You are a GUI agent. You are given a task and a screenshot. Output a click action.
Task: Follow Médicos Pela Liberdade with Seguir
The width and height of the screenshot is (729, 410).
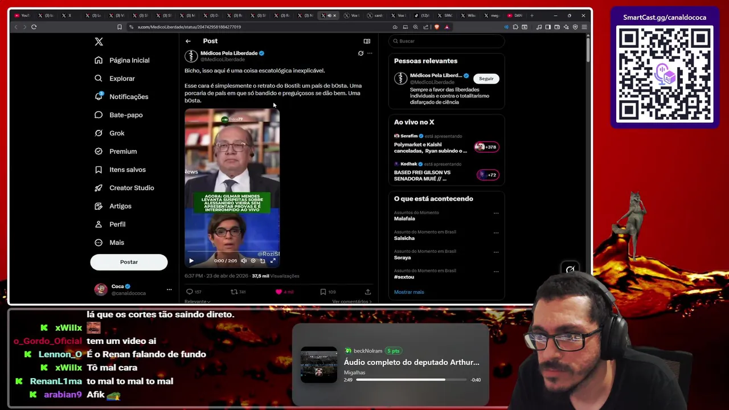click(x=486, y=79)
